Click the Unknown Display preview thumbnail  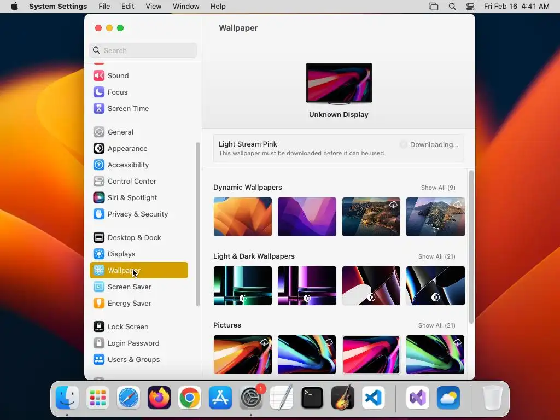coord(339,84)
